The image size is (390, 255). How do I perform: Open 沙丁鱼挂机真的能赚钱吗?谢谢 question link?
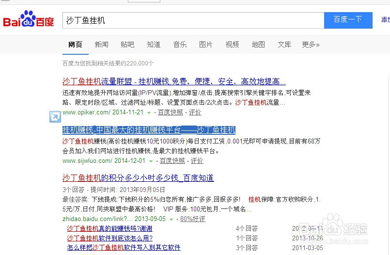click(x=109, y=228)
